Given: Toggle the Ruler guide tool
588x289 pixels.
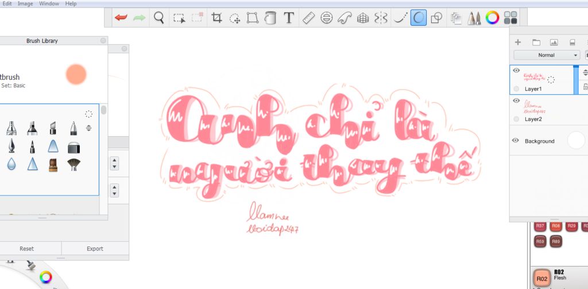Looking at the screenshot, I should point(308,18).
